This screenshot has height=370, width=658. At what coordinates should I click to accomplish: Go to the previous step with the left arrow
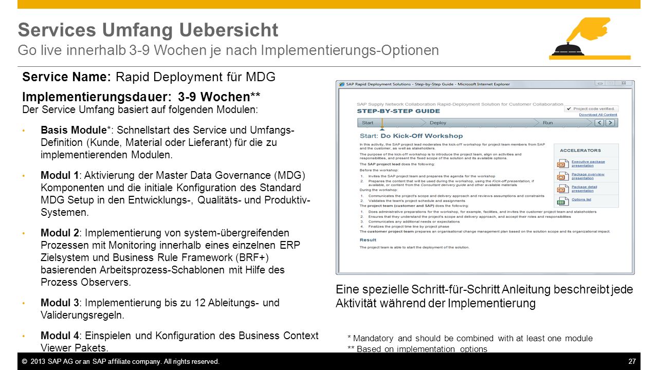click(x=600, y=123)
